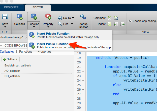Close the dashboard.mlapp tab

(26, 38)
